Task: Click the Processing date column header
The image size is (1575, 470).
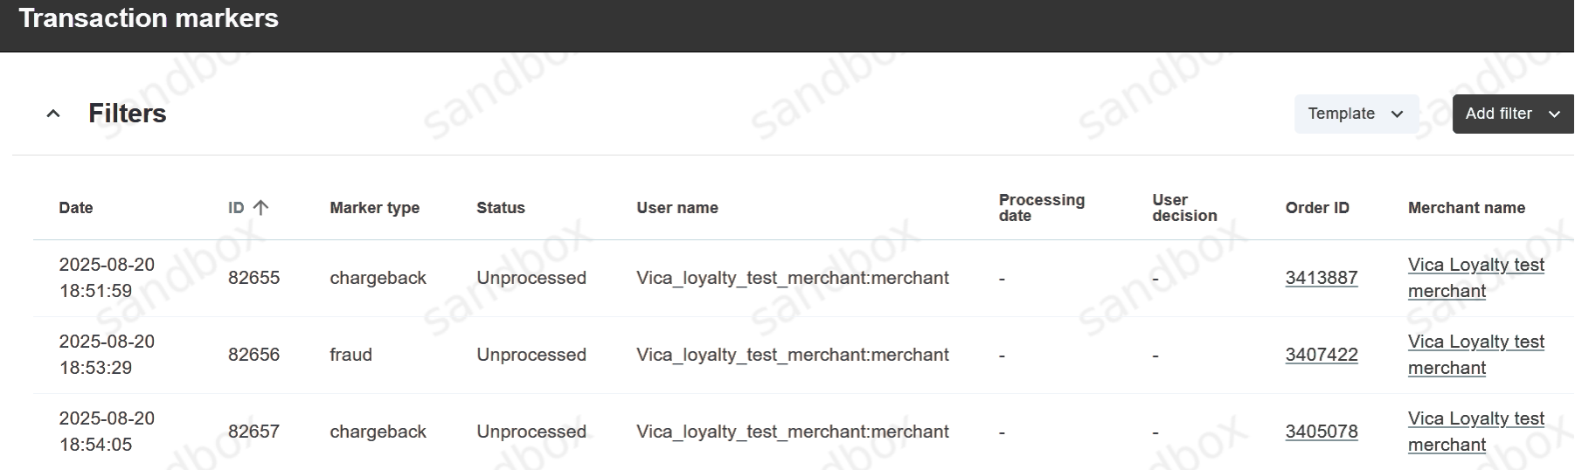Action: point(1041,208)
